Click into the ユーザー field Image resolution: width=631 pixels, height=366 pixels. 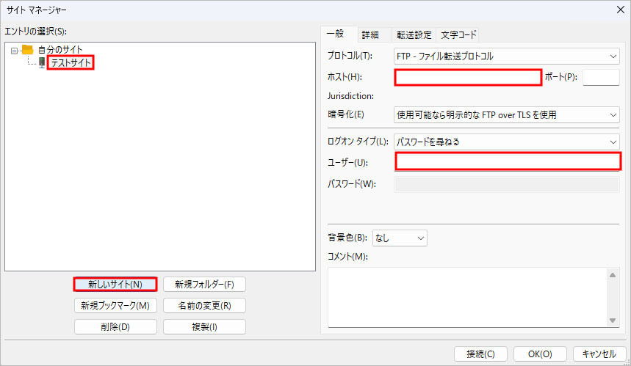(x=508, y=161)
